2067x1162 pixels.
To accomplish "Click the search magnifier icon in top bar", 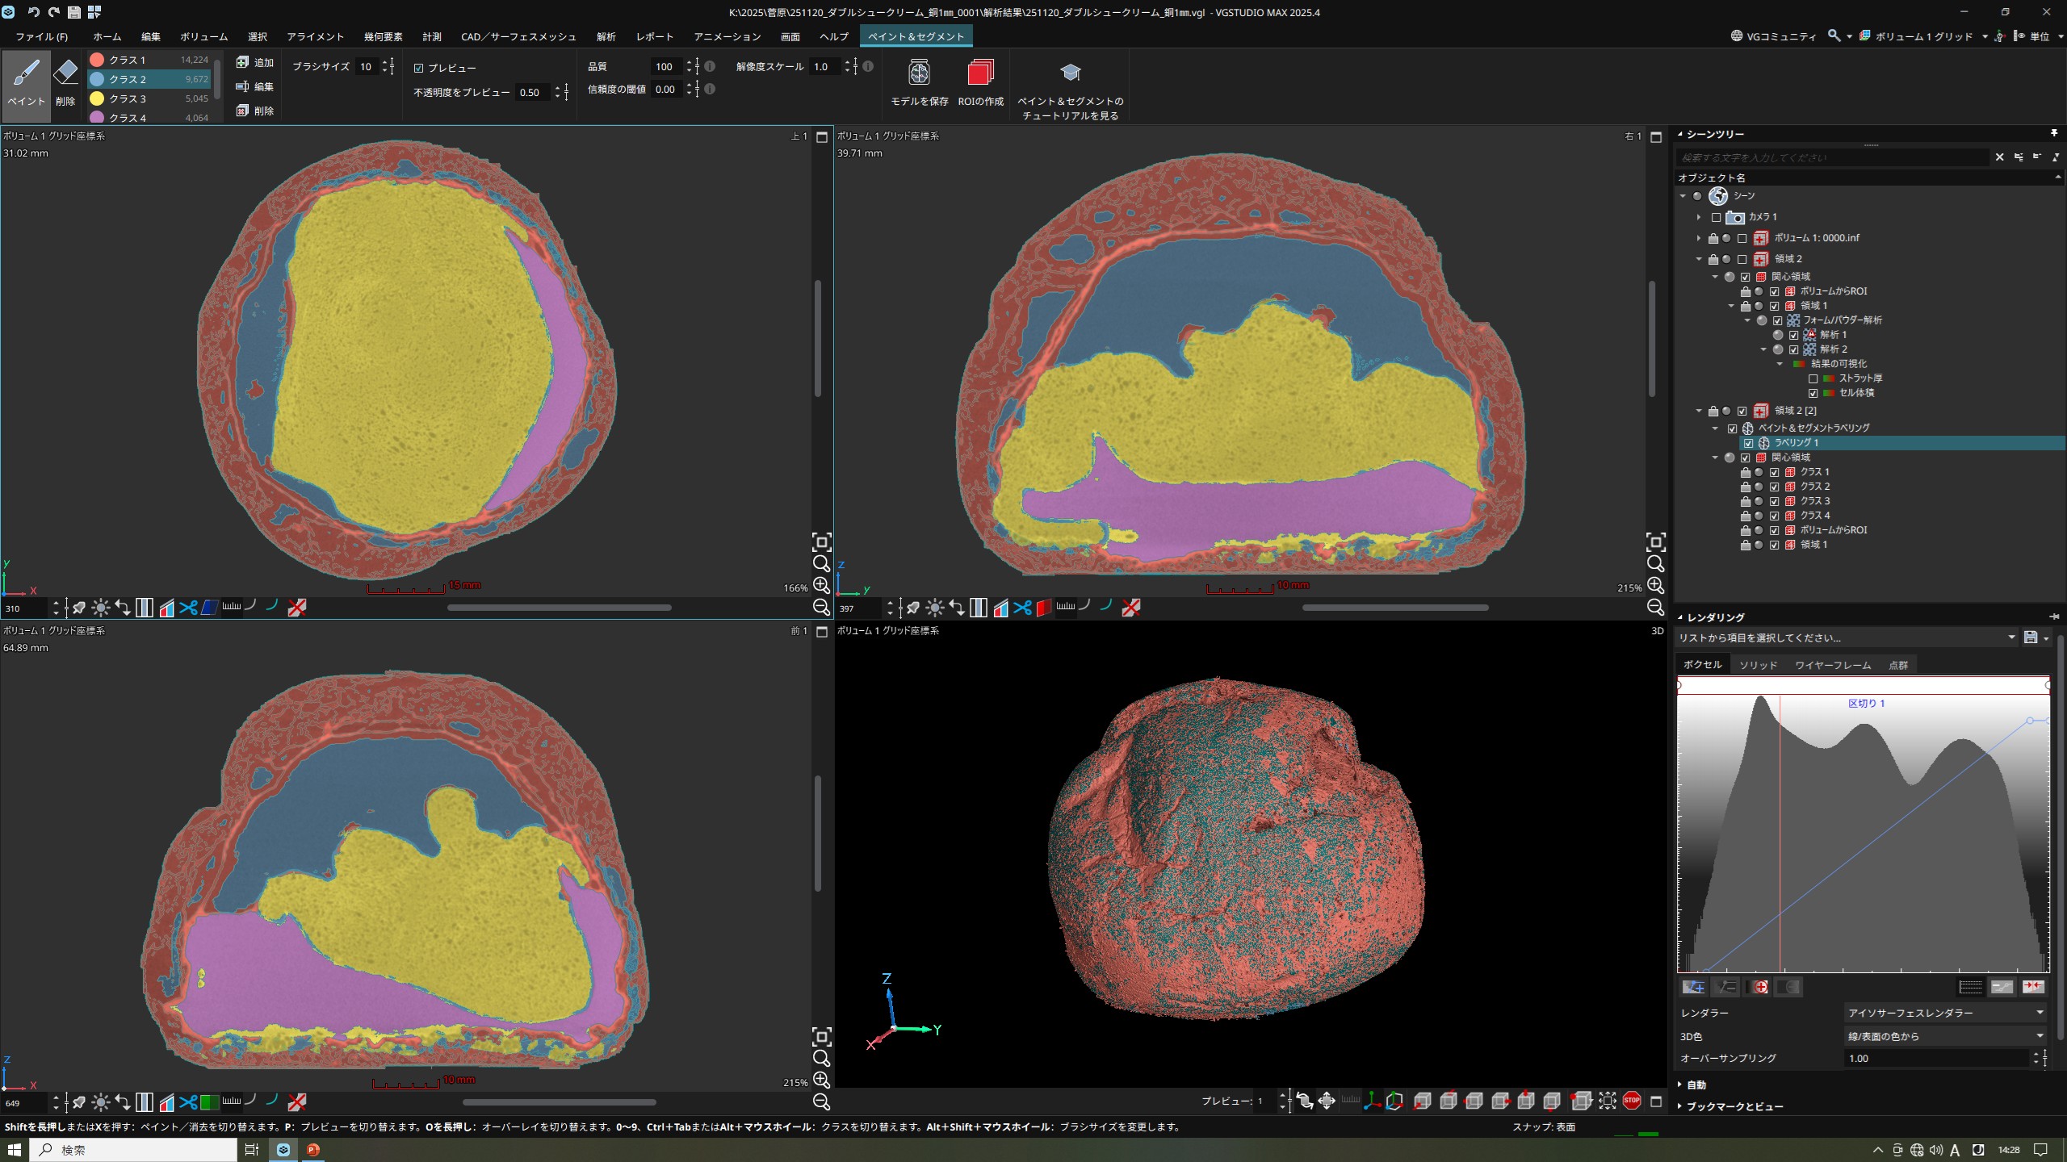I will (x=1834, y=36).
